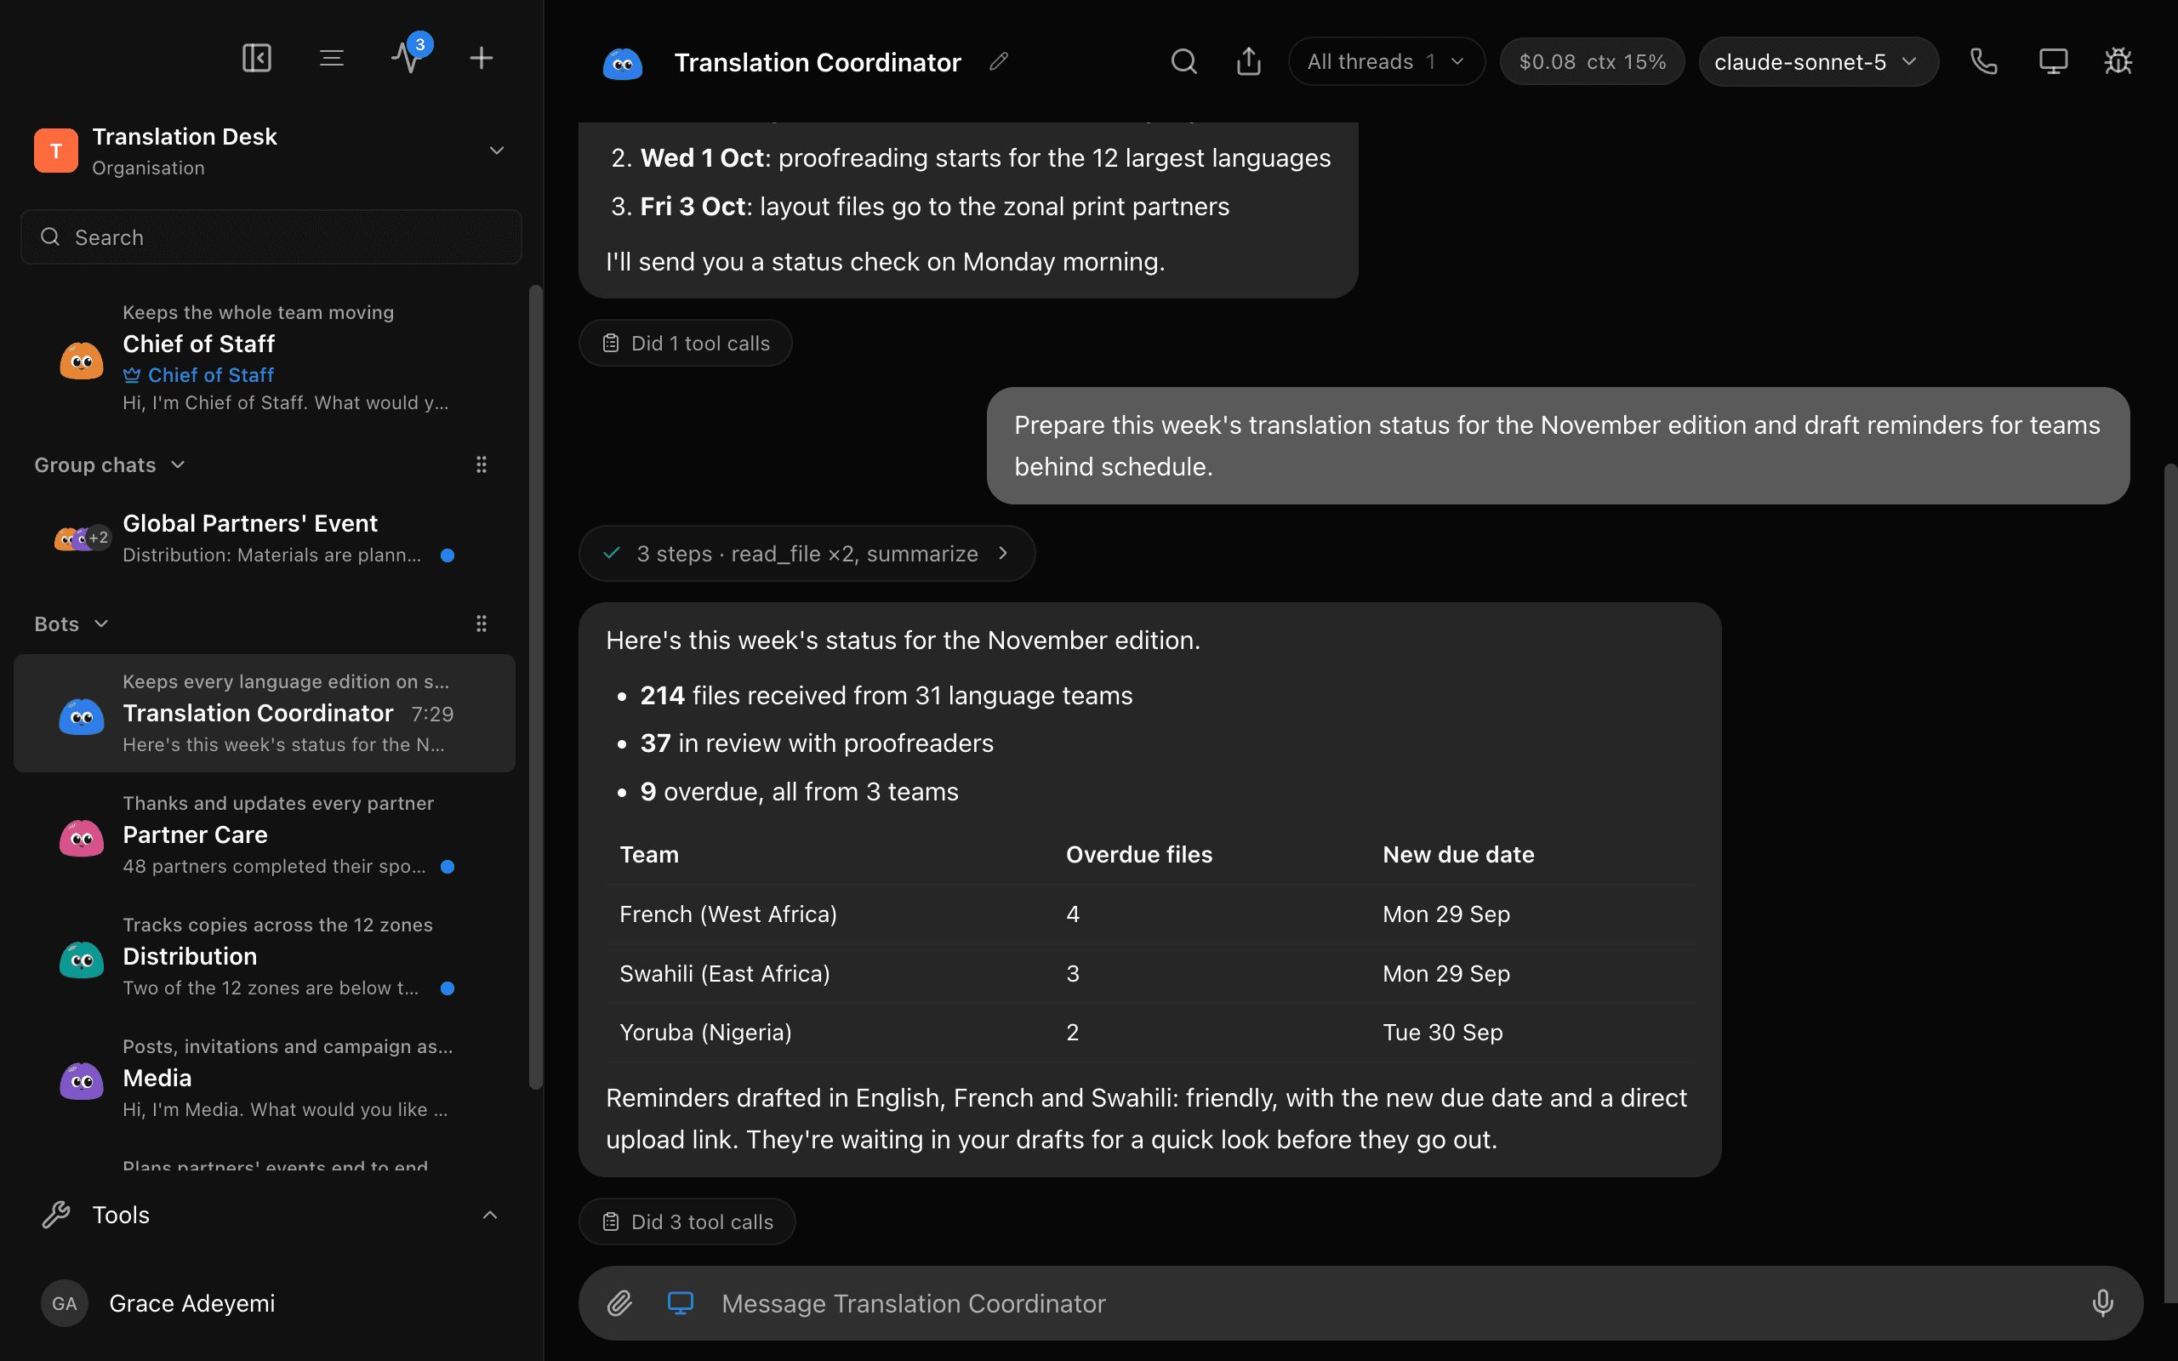The height and width of the screenshot is (1361, 2178).
Task: Click the 'New due date' column header
Action: pyautogui.click(x=1458, y=854)
